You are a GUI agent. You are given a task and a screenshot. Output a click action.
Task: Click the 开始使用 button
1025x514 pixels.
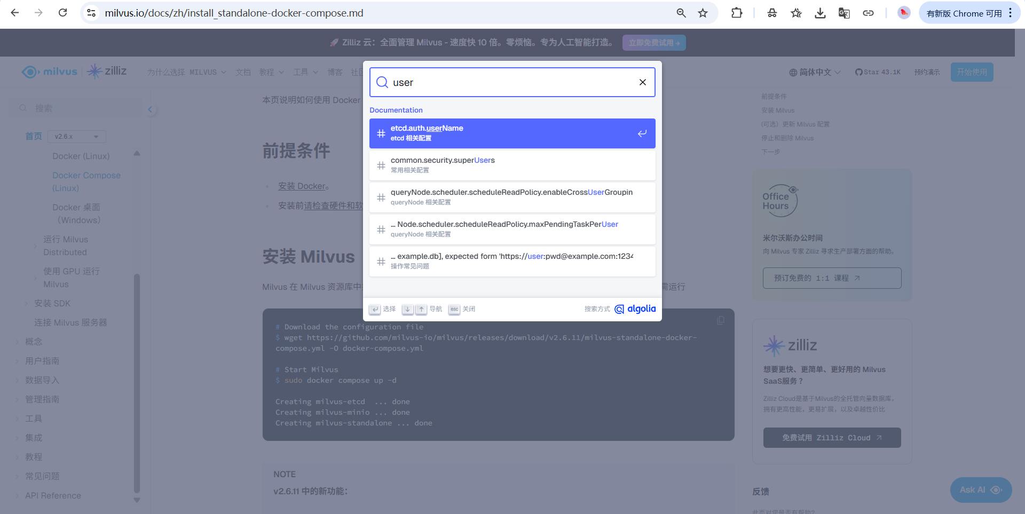[x=972, y=72]
